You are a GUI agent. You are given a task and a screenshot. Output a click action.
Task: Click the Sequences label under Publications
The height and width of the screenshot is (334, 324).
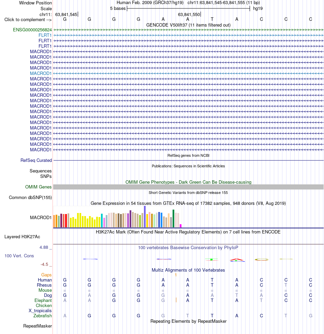point(41,171)
